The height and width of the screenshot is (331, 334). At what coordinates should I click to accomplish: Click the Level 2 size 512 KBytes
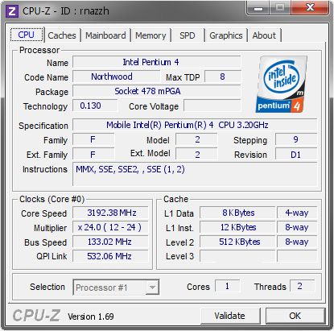tap(237, 242)
